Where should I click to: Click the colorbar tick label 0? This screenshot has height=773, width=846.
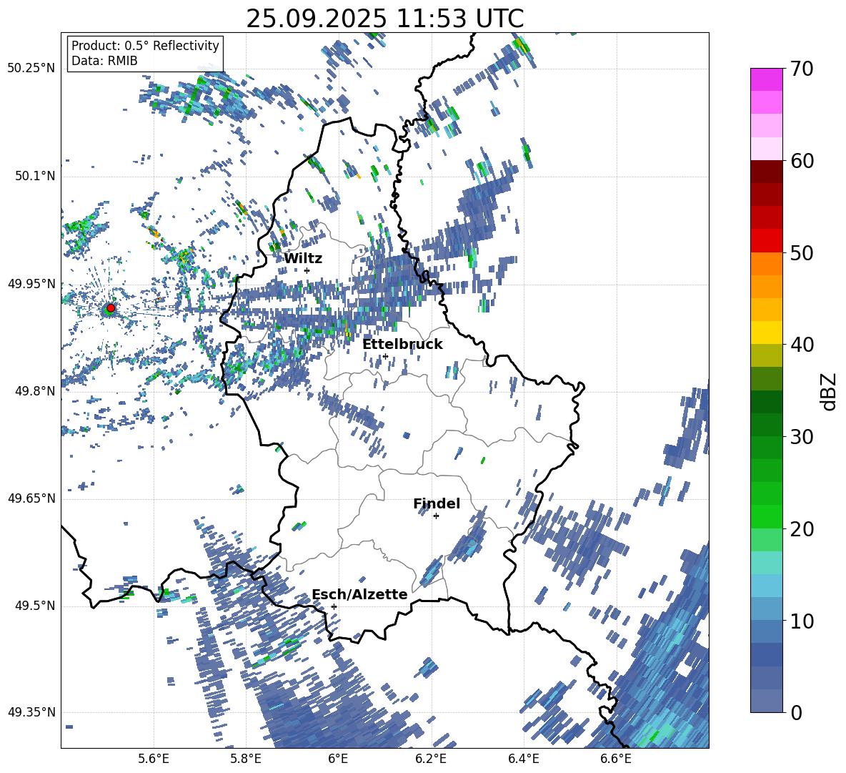796,712
